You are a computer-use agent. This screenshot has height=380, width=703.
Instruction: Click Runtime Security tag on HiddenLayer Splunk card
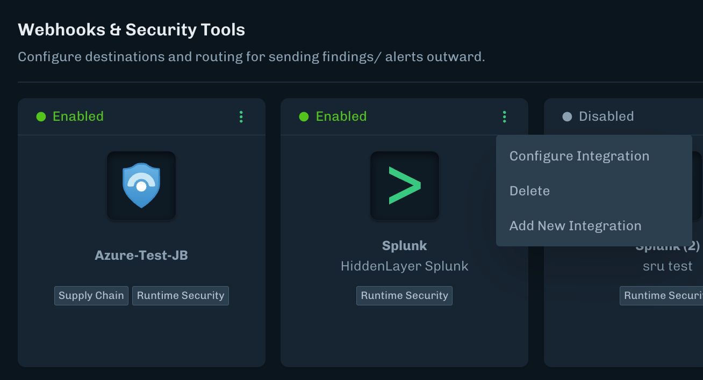tap(404, 296)
